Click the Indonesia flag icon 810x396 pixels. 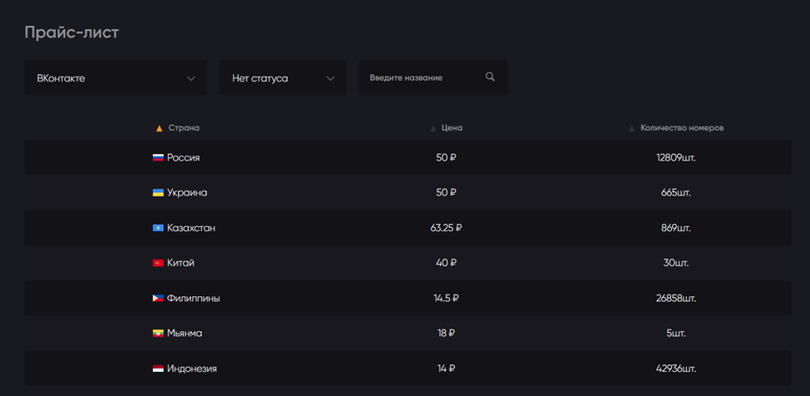158,369
